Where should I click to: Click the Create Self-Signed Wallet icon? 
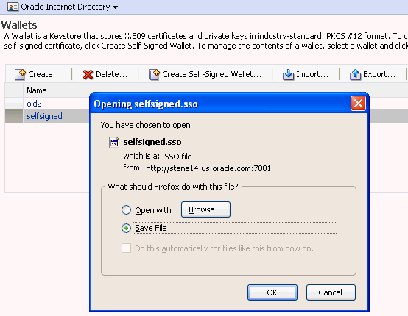point(154,74)
